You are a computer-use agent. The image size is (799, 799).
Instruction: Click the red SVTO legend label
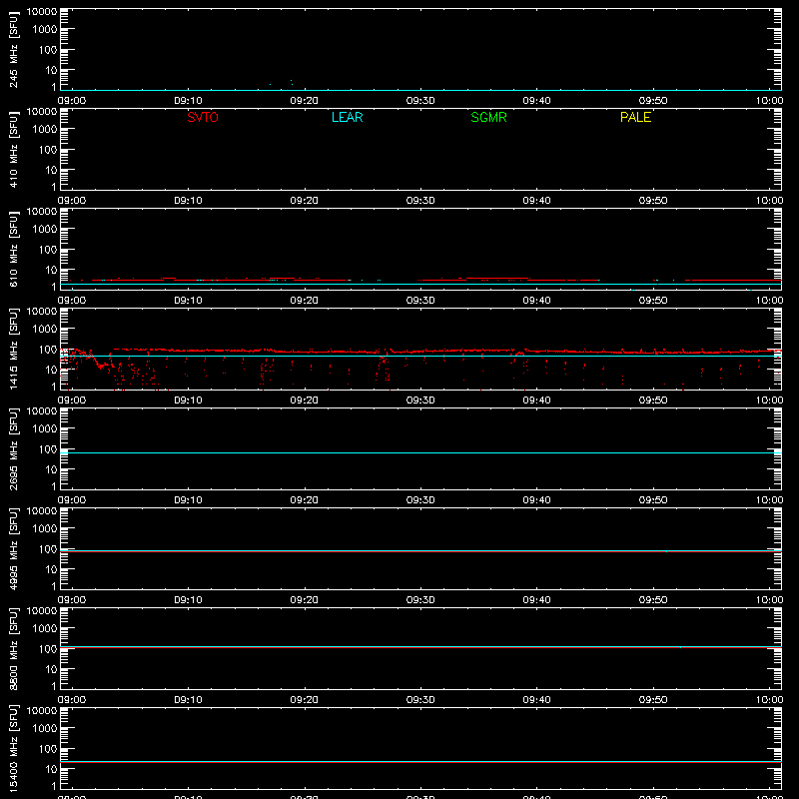203,117
